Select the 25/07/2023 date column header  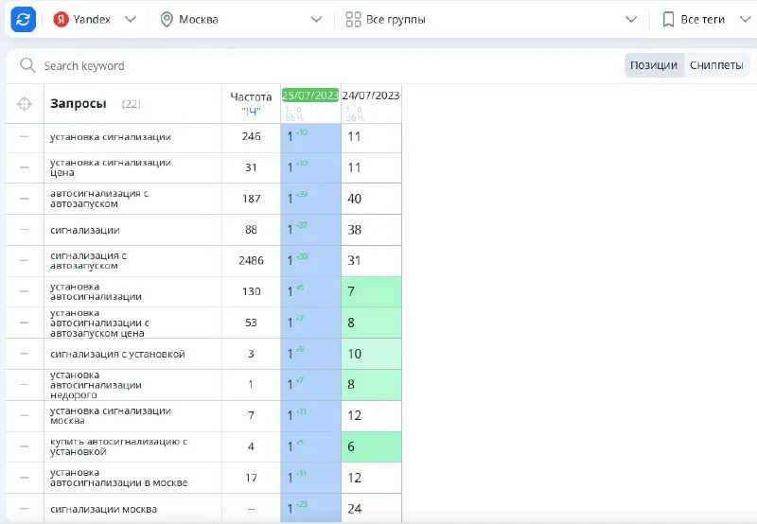pyautogui.click(x=310, y=95)
